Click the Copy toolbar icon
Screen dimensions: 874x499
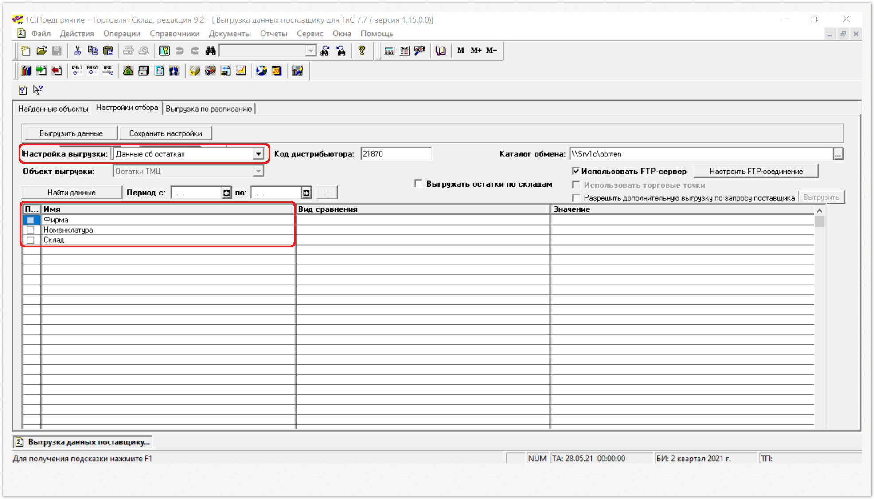tap(93, 51)
